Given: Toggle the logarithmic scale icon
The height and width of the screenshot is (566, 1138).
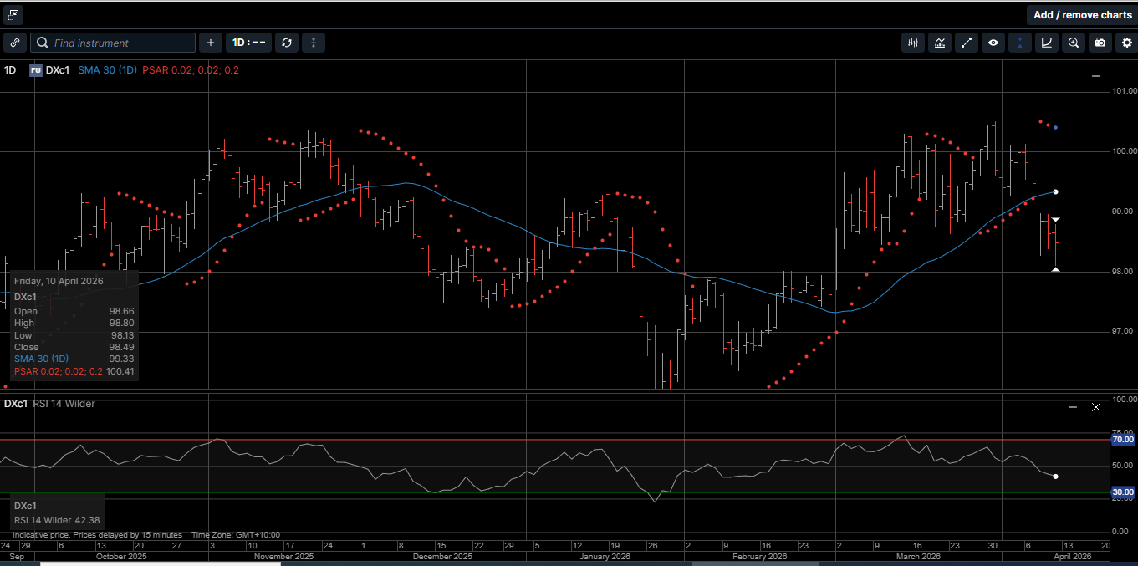Looking at the screenshot, I should [1047, 43].
